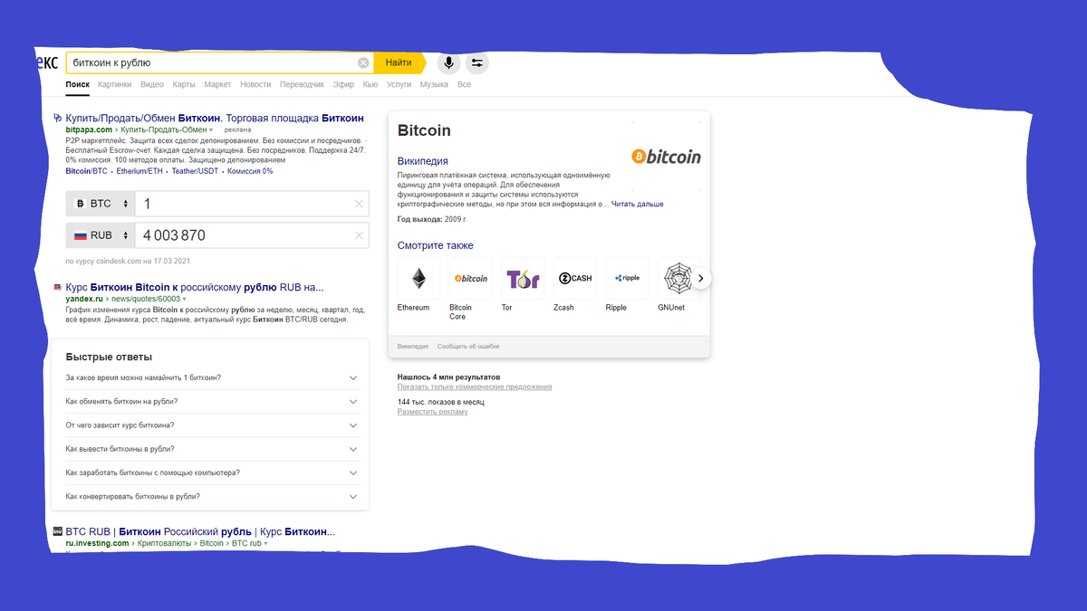The image size is (1087, 611).
Task: Click the '144 тыс. показов в месяц' text
Action: pos(441,401)
